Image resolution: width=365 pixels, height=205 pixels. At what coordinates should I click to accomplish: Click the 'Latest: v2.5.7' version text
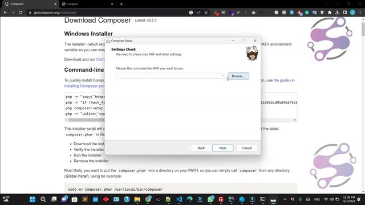coord(146,20)
